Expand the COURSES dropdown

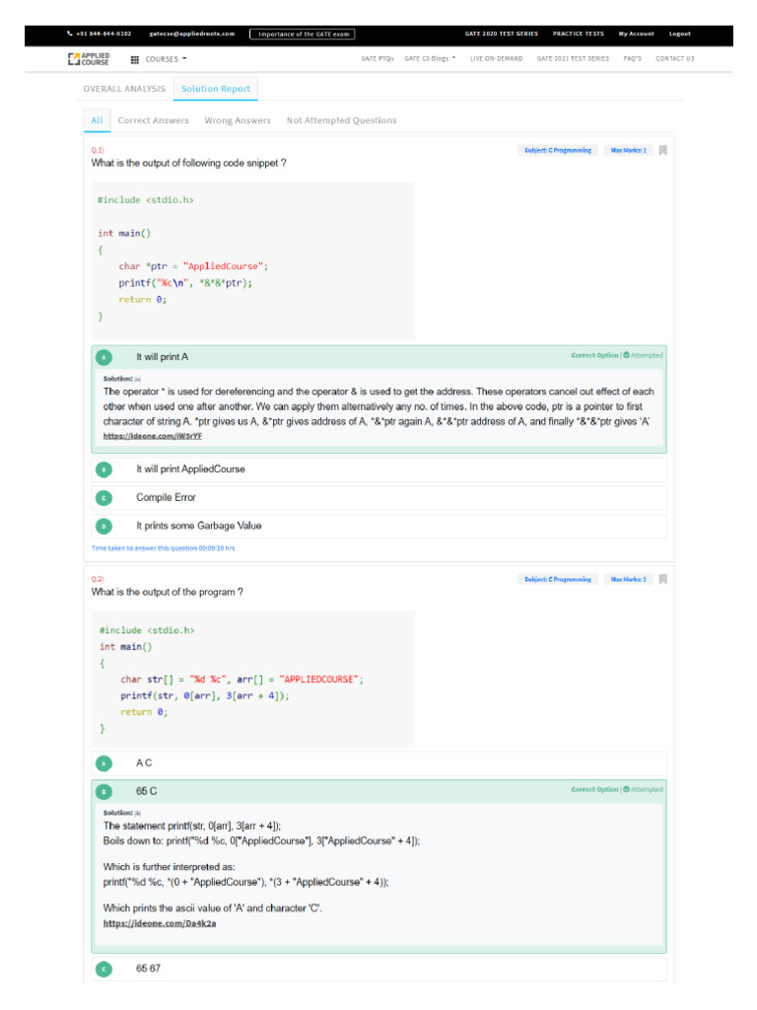click(x=166, y=59)
